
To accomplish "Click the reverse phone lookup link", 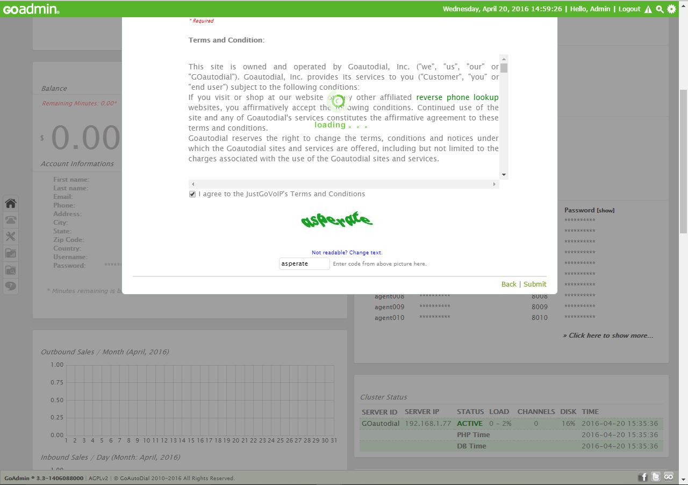I will point(457,97).
